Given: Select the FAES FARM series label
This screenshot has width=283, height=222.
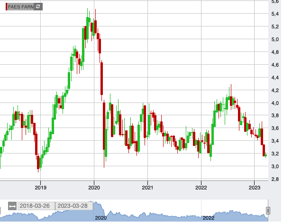Looking at the screenshot, I should pyautogui.click(x=21, y=7).
